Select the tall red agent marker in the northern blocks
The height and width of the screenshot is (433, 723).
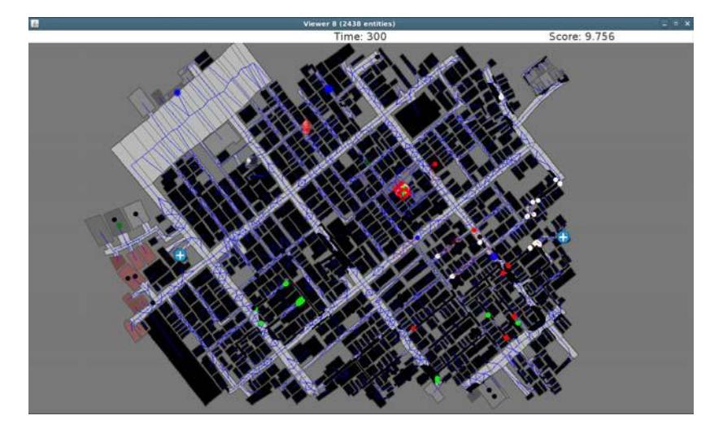307,127
